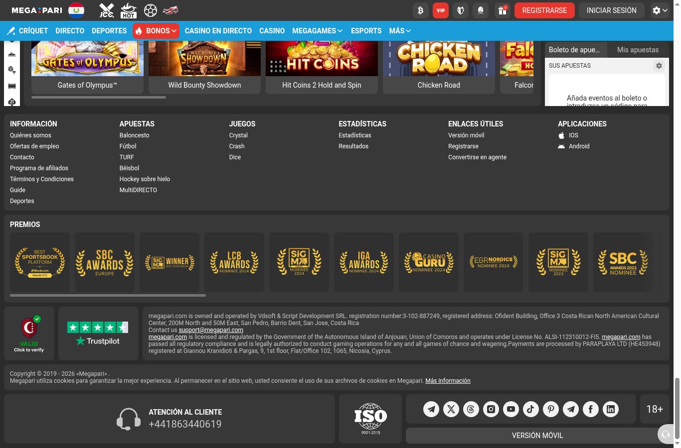Image resolution: width=681 pixels, height=448 pixels.
Task: Click the VALID license verification seal
Action: pos(29,334)
